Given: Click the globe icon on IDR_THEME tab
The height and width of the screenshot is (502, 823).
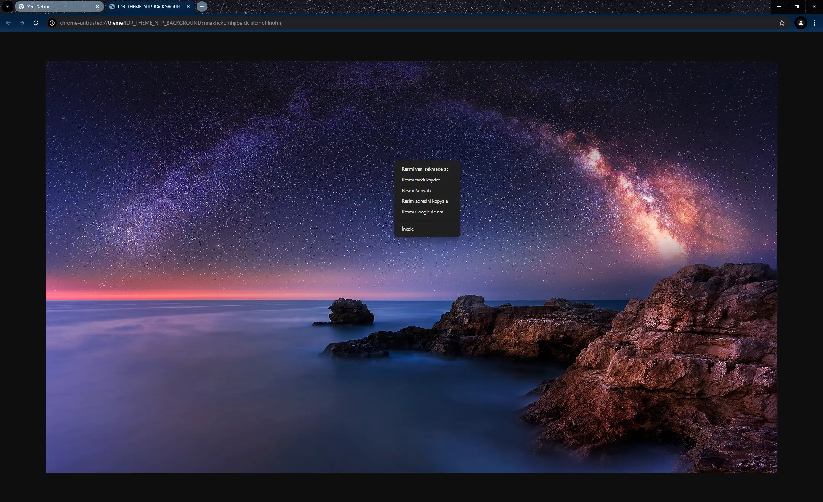Looking at the screenshot, I should [x=112, y=6].
